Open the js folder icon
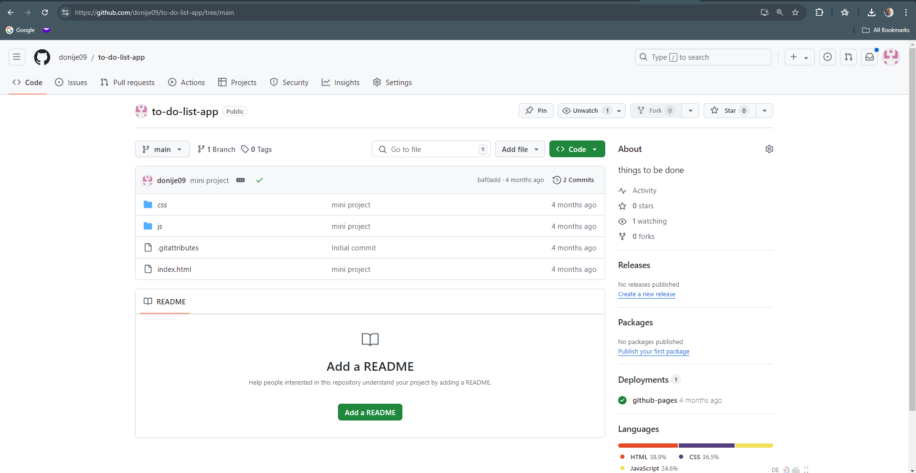The width and height of the screenshot is (916, 473). point(148,226)
